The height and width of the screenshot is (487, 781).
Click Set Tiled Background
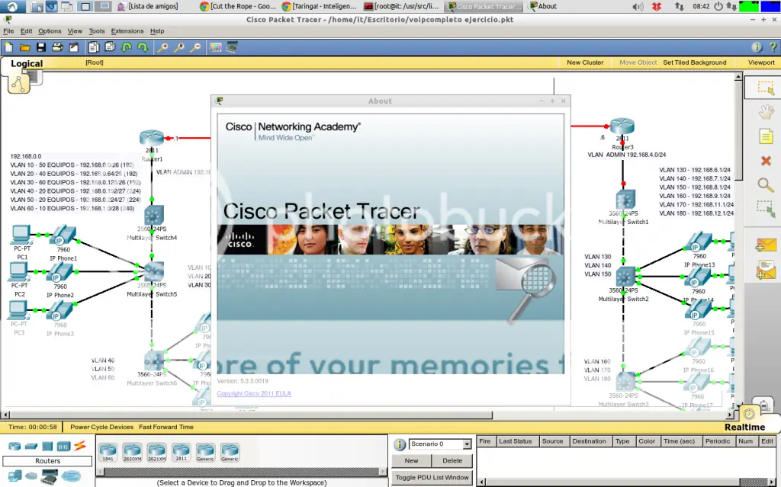[x=694, y=62]
